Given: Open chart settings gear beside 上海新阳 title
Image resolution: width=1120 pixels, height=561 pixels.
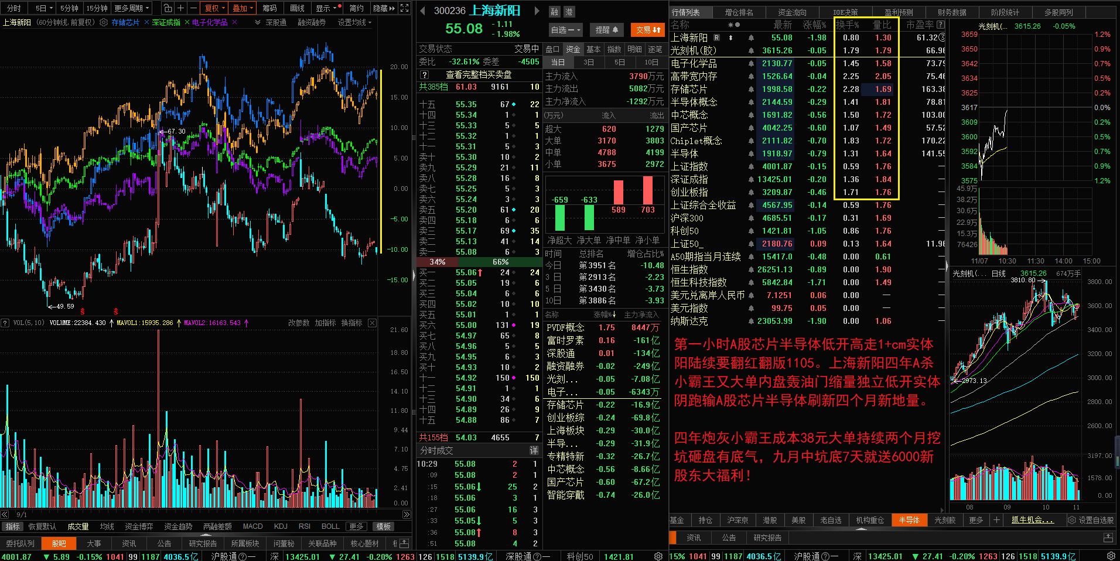Looking at the screenshot, I should [104, 22].
